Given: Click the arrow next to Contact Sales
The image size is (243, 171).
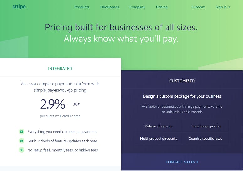Looking at the screenshot, I should pos(197,162).
